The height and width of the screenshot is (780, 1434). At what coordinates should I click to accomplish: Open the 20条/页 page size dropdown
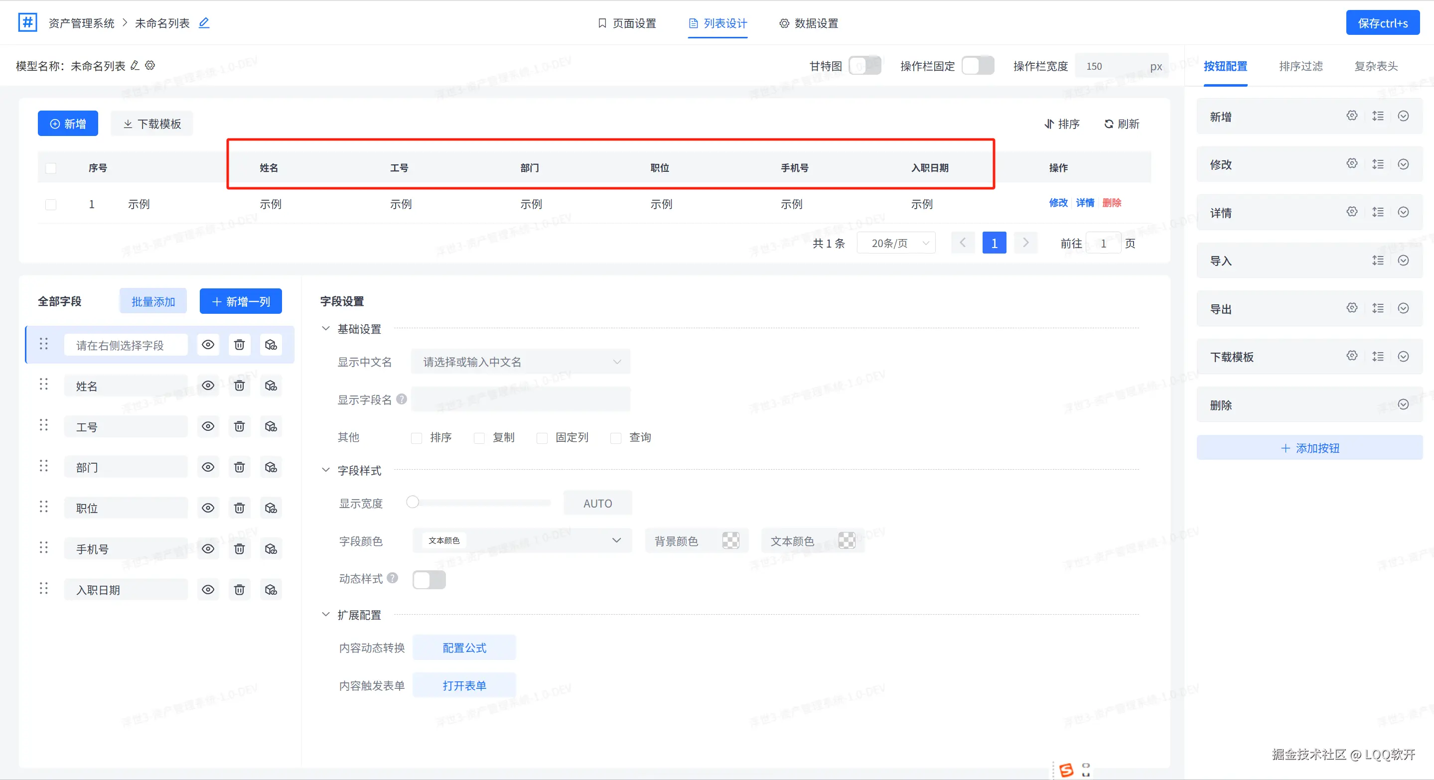point(896,243)
